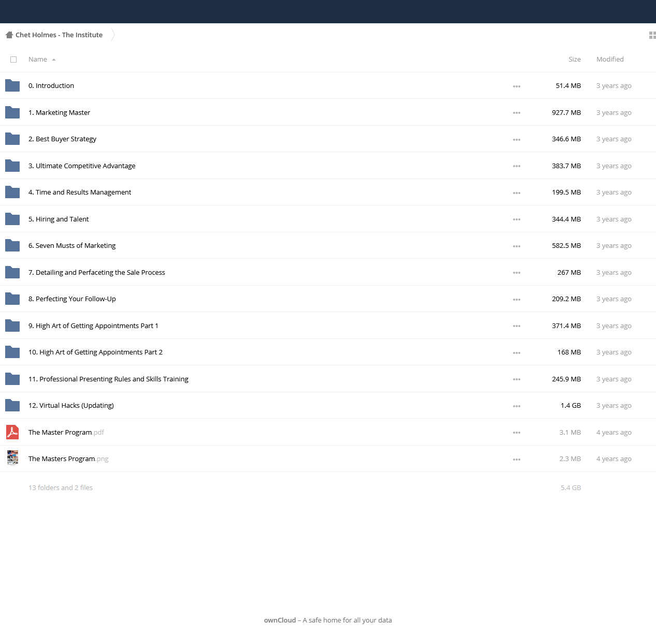Viewport: 656px width, 636px height.
Task: Open more actions for The Master Program.pdf
Action: click(517, 433)
